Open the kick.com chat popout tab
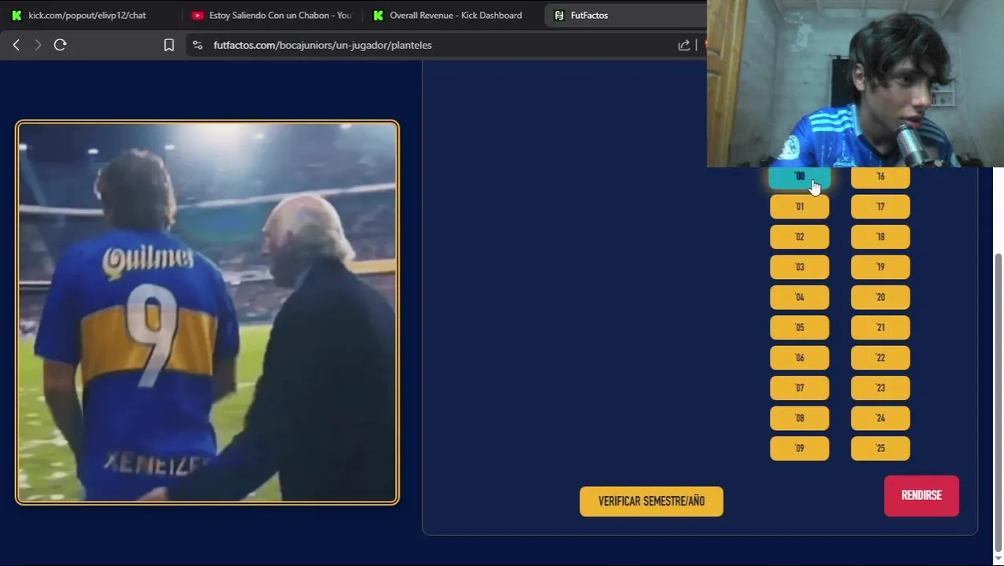1004x566 pixels. tap(86, 15)
